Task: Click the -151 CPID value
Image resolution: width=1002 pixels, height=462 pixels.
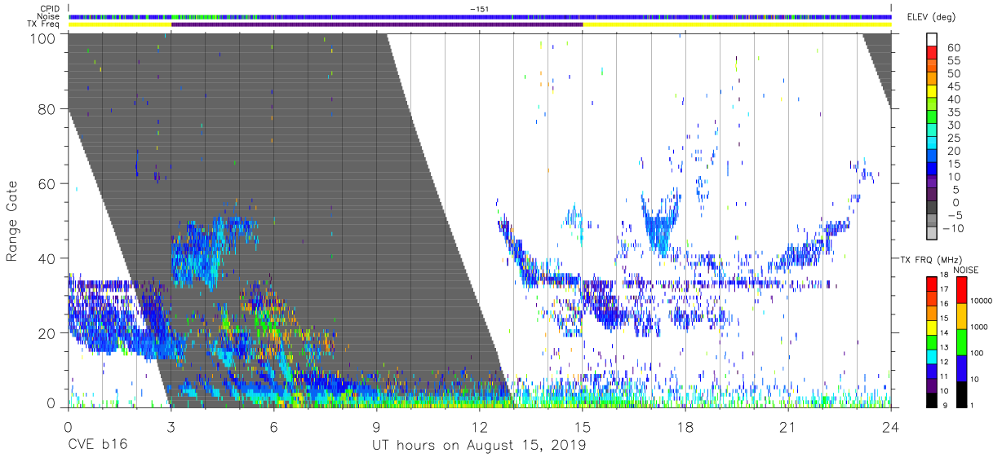Action: point(479,8)
